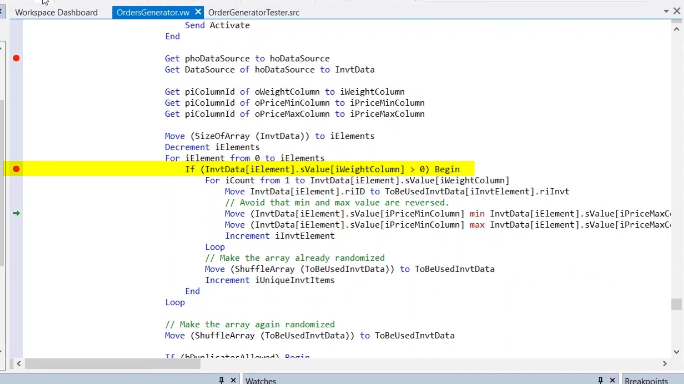Switch to Workspace Dashboard tab

[x=56, y=12]
